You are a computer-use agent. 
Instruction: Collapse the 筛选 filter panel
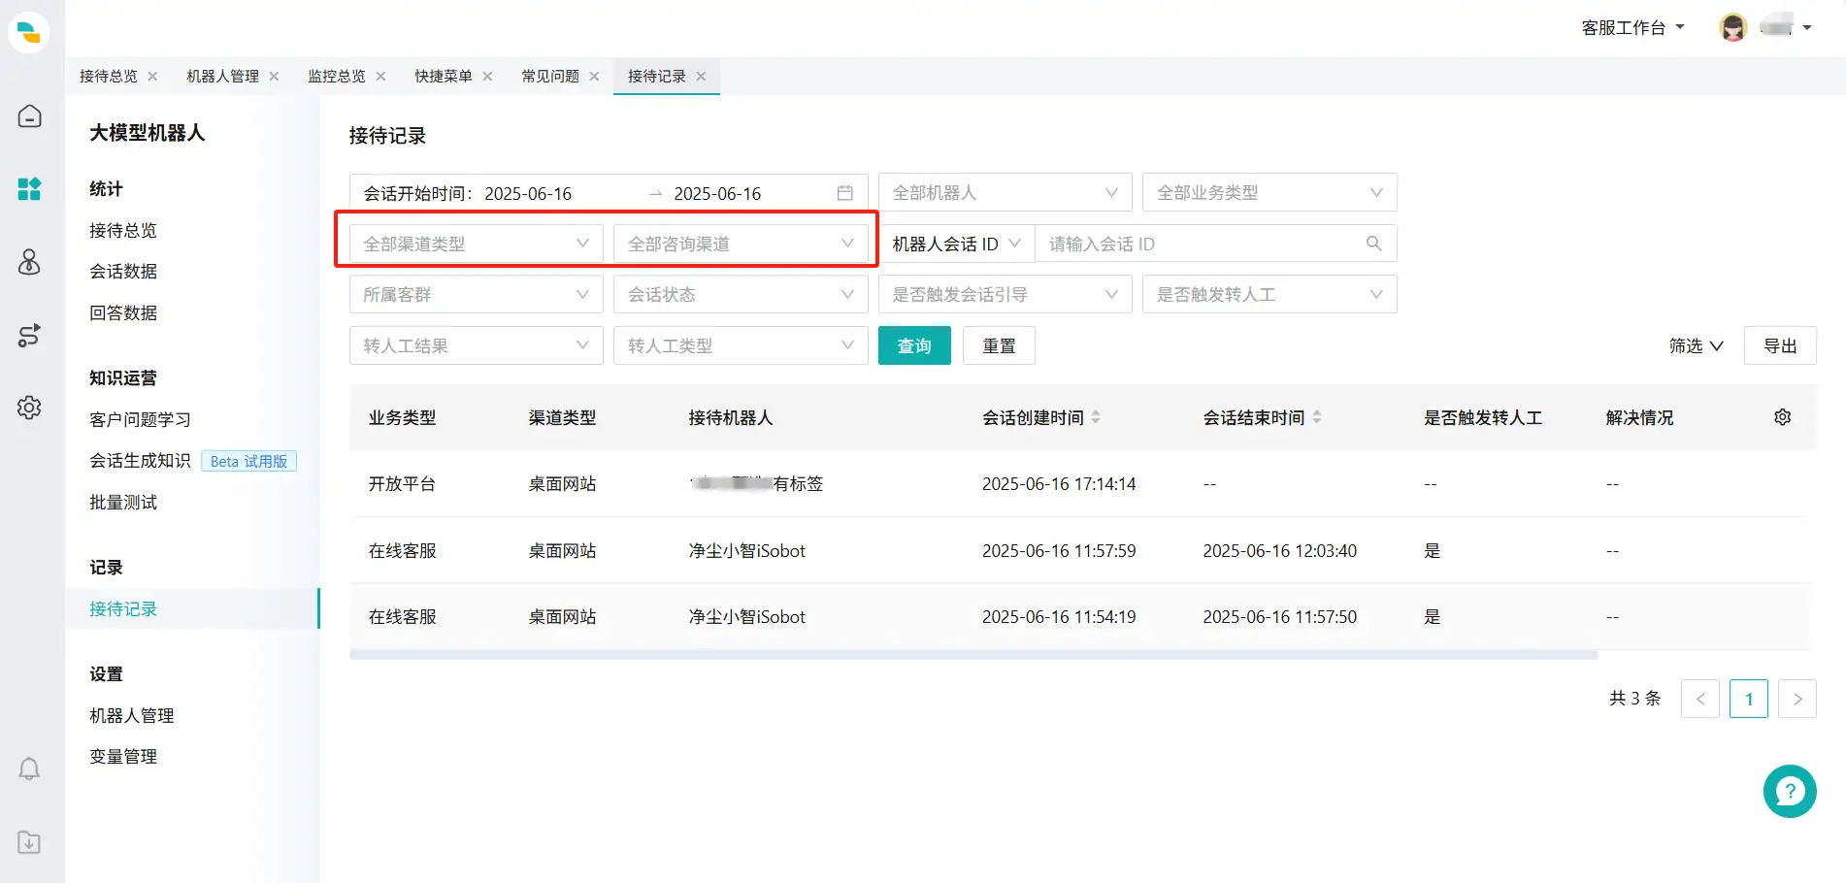tap(1697, 345)
